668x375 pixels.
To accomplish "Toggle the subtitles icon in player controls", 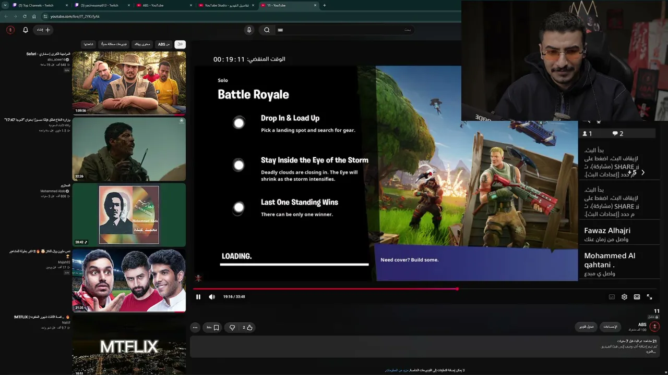I will pos(612,297).
